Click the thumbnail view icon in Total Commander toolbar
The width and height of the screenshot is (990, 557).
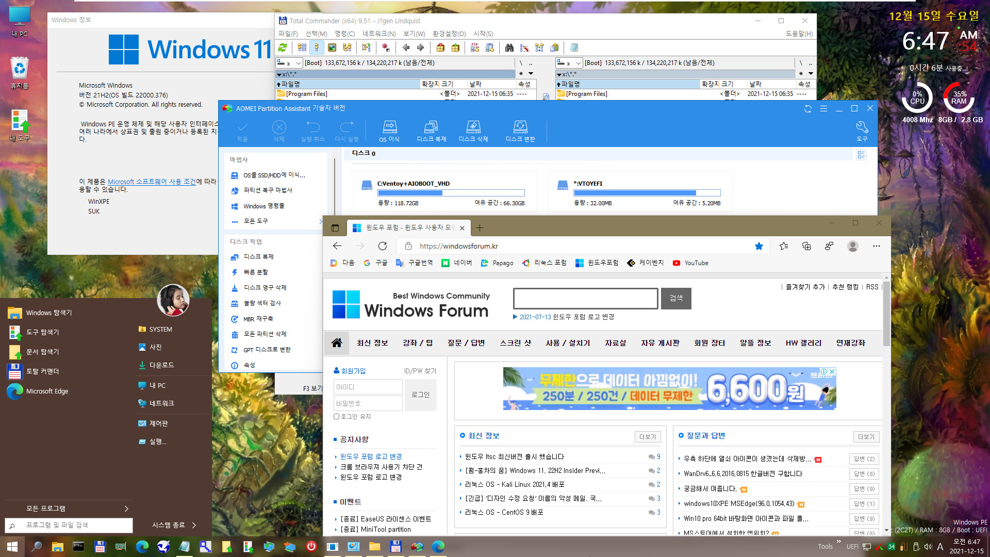coord(332,47)
